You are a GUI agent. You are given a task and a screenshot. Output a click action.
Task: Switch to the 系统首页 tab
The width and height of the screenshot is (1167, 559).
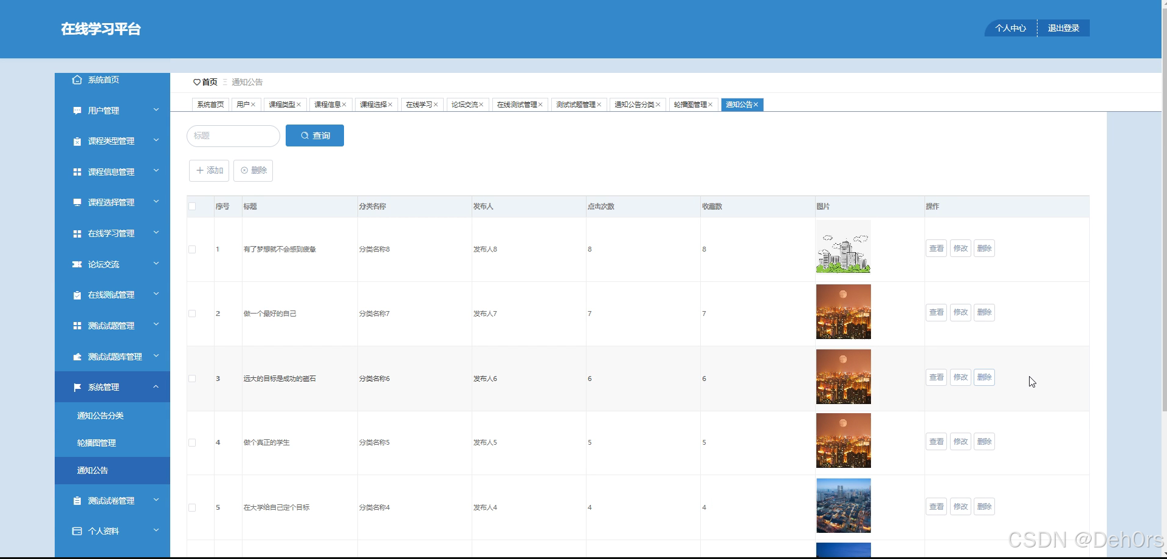210,105
